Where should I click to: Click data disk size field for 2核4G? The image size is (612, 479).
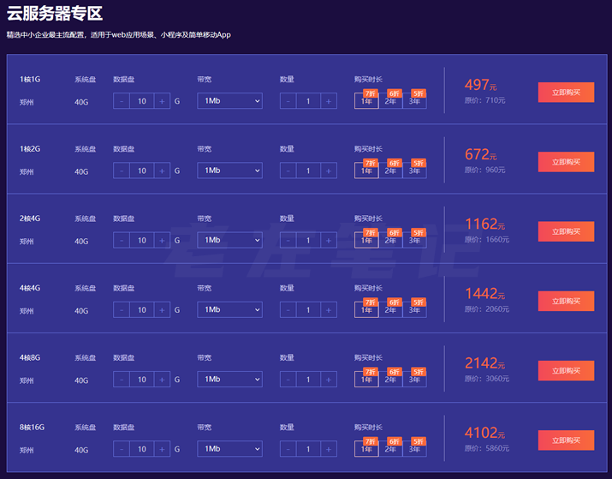coord(141,240)
